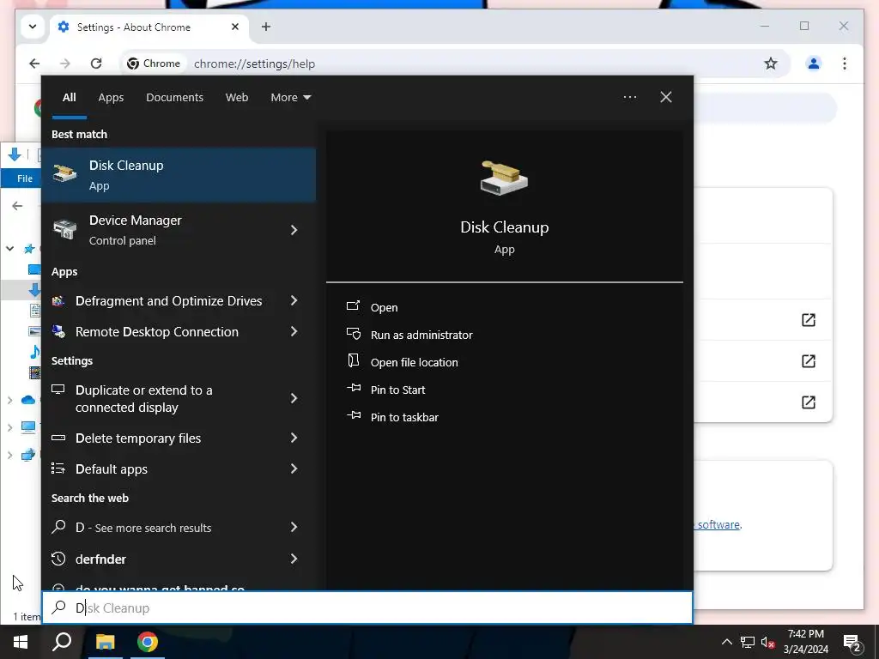Screen dimensions: 879x659
Task: Expand Default apps result arrow
Action: [x=294, y=469]
